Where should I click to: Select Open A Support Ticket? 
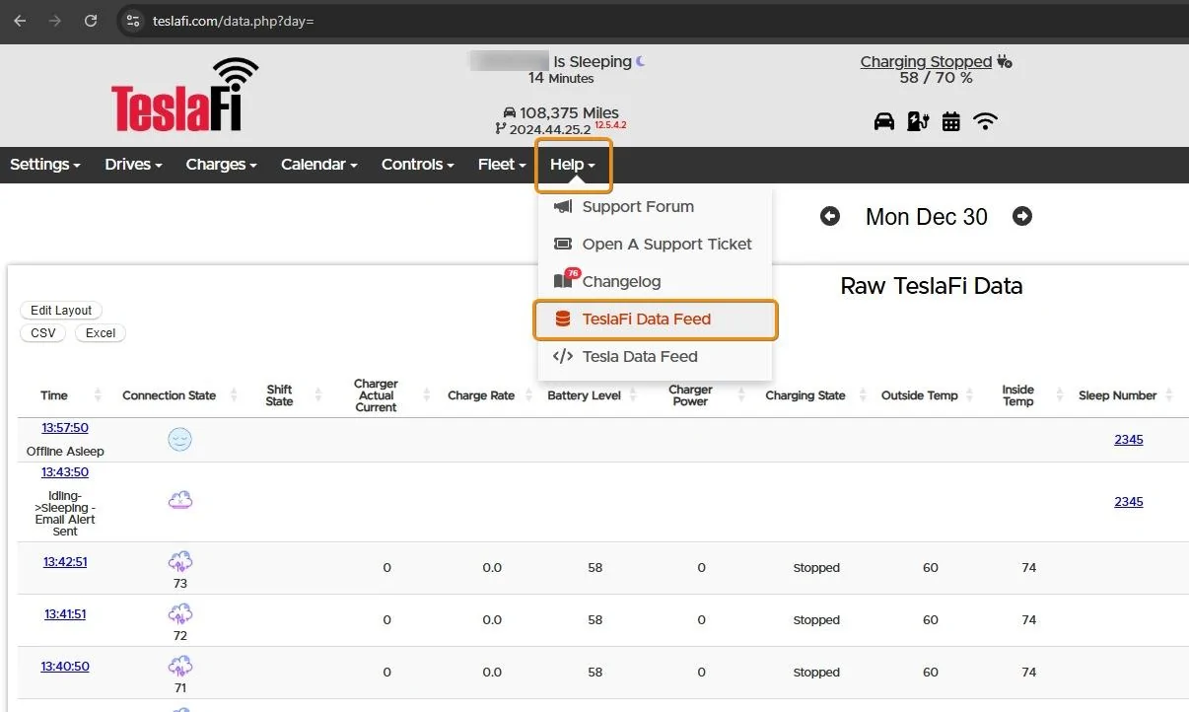(x=655, y=244)
